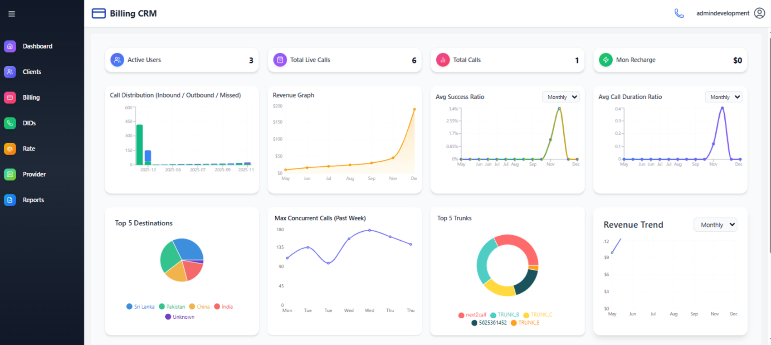
Task: Go to Clients in the sidebar
Action: [x=32, y=72]
